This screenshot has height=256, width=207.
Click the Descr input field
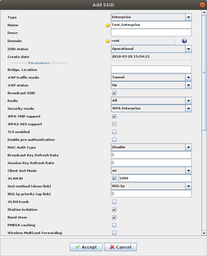(151, 33)
